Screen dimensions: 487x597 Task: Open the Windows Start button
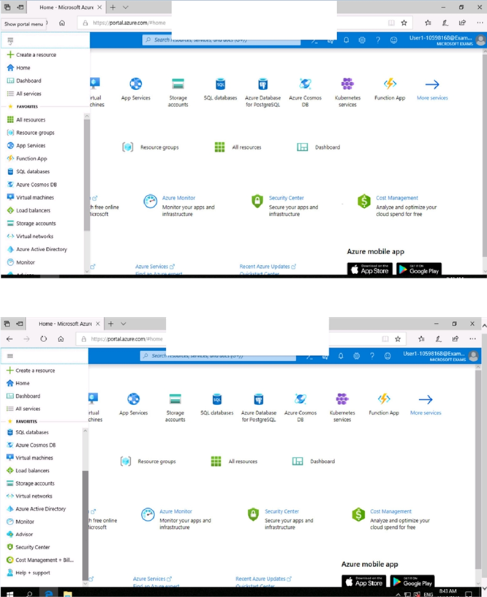[10, 593]
